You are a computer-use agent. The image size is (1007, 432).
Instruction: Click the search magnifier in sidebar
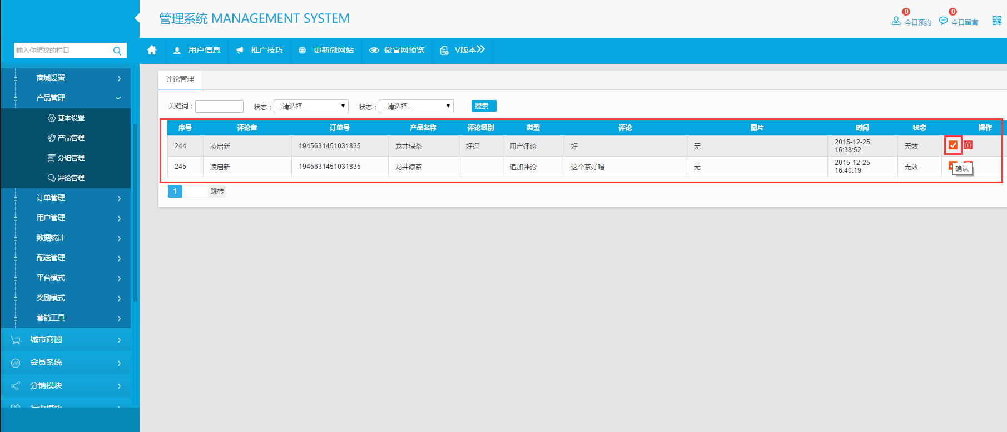pos(117,51)
